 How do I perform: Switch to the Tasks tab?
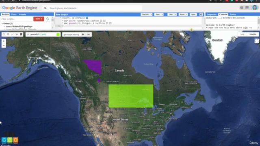pyautogui.click(x=233, y=15)
